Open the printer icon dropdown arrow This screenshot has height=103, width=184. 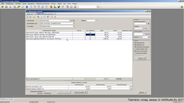32,17
